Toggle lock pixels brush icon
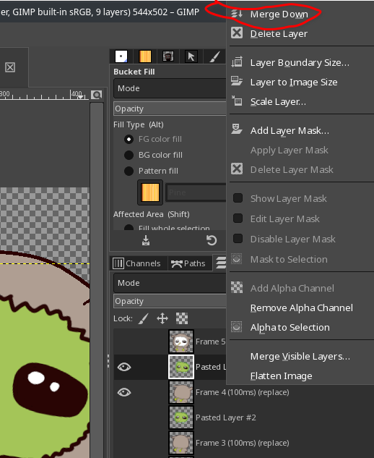 click(144, 318)
